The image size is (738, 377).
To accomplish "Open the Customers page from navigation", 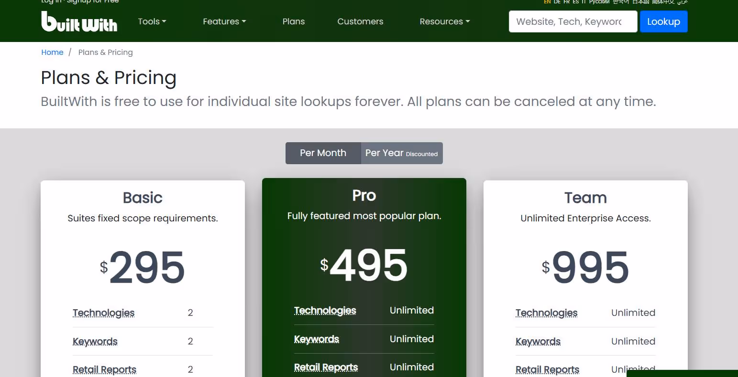I will pyautogui.click(x=360, y=21).
